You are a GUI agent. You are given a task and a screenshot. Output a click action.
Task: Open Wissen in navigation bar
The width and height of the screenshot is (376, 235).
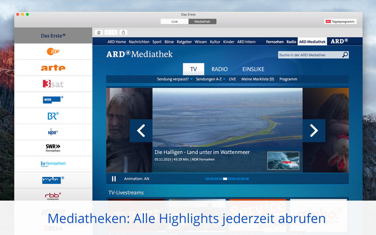(x=201, y=42)
